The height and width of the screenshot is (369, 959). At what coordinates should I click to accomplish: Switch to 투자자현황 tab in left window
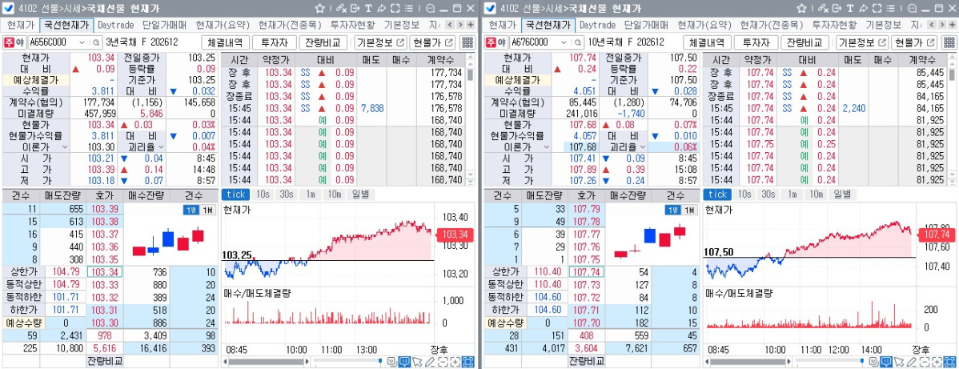click(x=353, y=25)
